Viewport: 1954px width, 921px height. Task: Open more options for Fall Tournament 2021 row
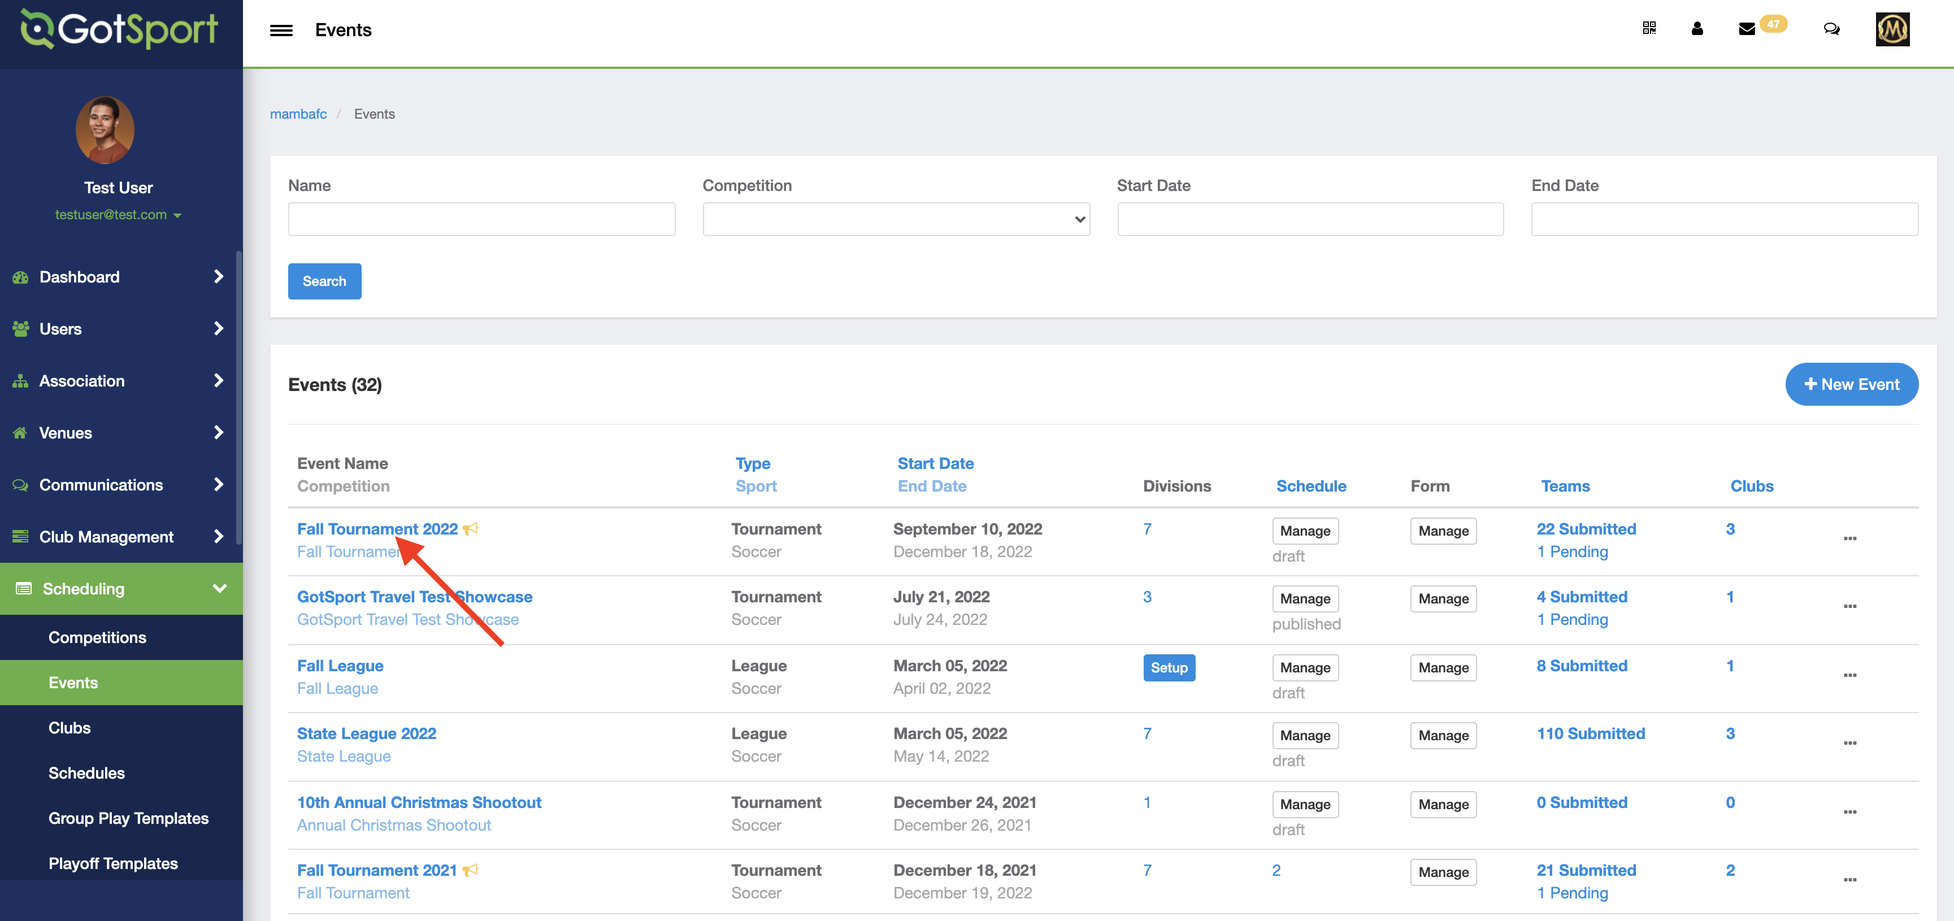point(1850,880)
